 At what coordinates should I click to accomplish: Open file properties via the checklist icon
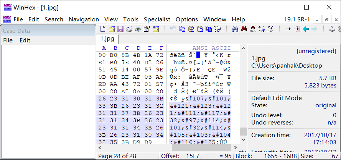147,29
